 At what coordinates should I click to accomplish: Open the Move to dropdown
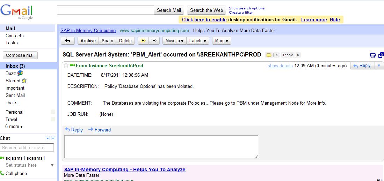pyautogui.click(x=174, y=41)
